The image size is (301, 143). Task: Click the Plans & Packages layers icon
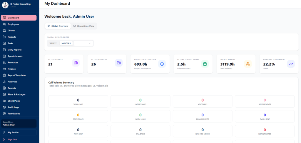click(4, 94)
